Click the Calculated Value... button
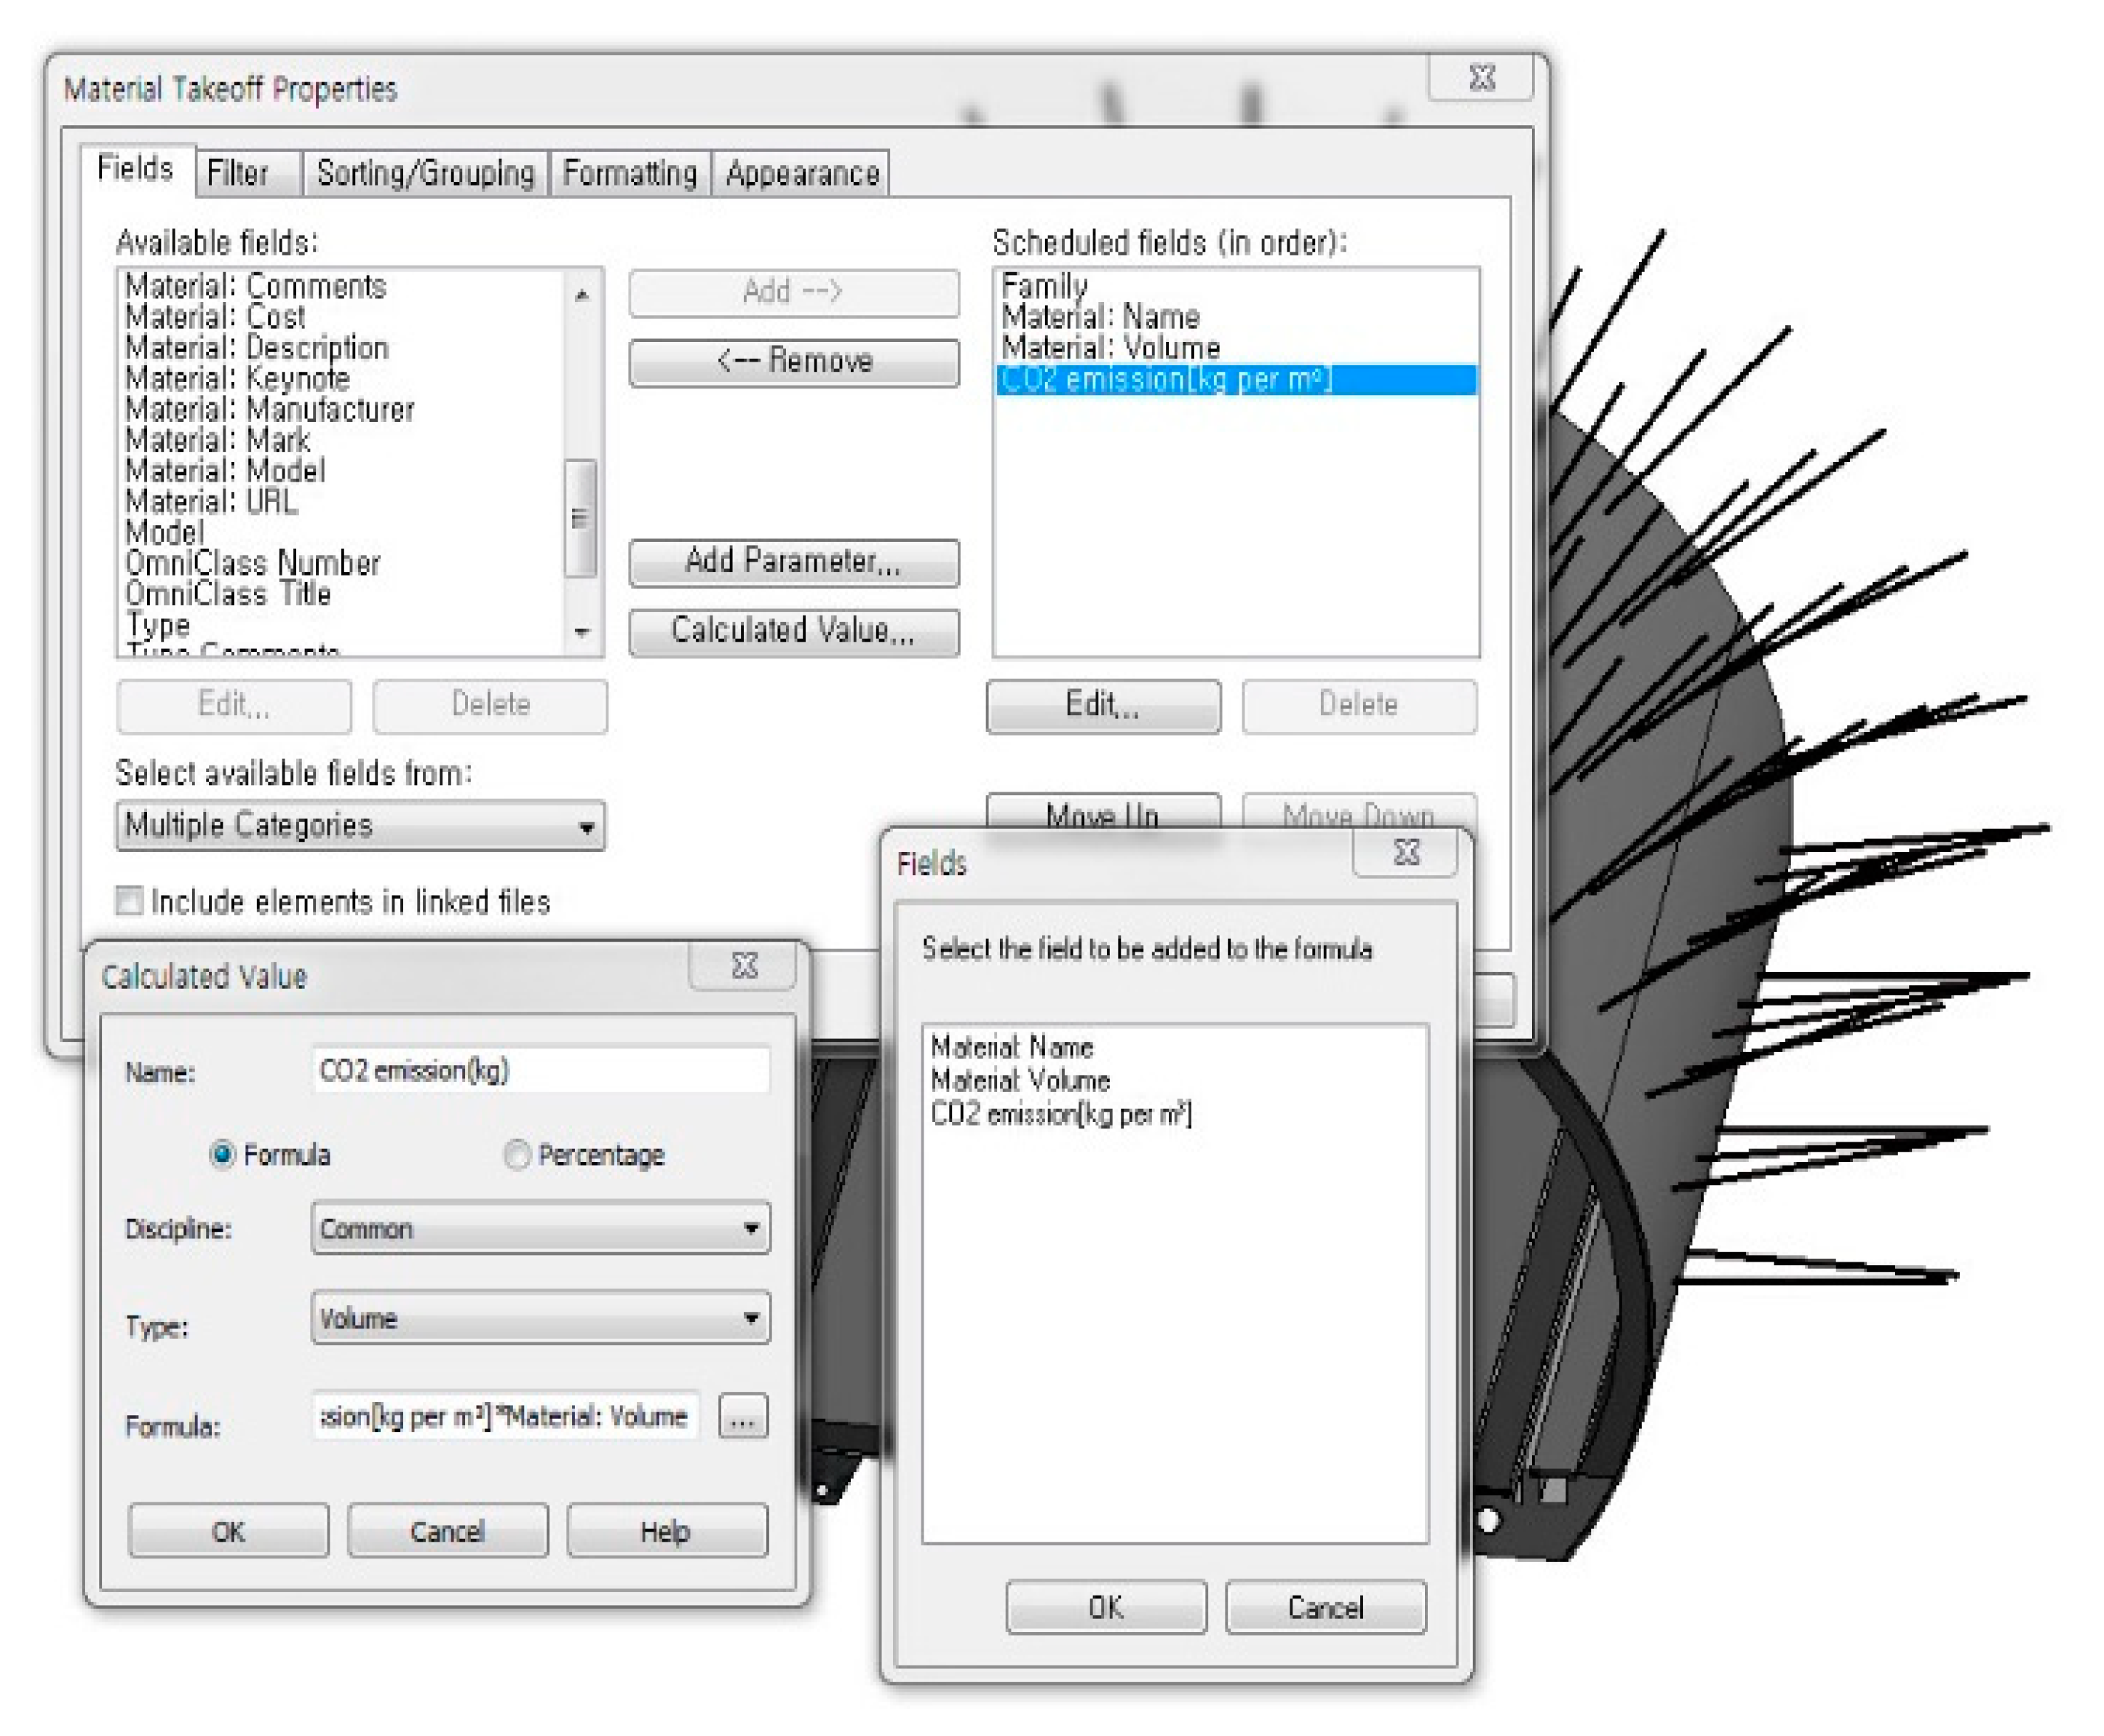 (793, 631)
